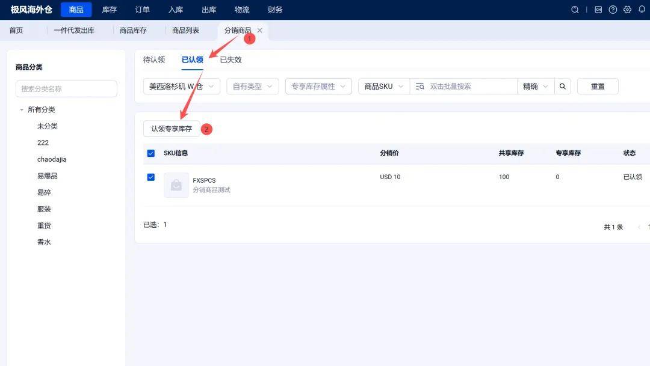
Task: Open the 物流 top menu
Action: [242, 10]
